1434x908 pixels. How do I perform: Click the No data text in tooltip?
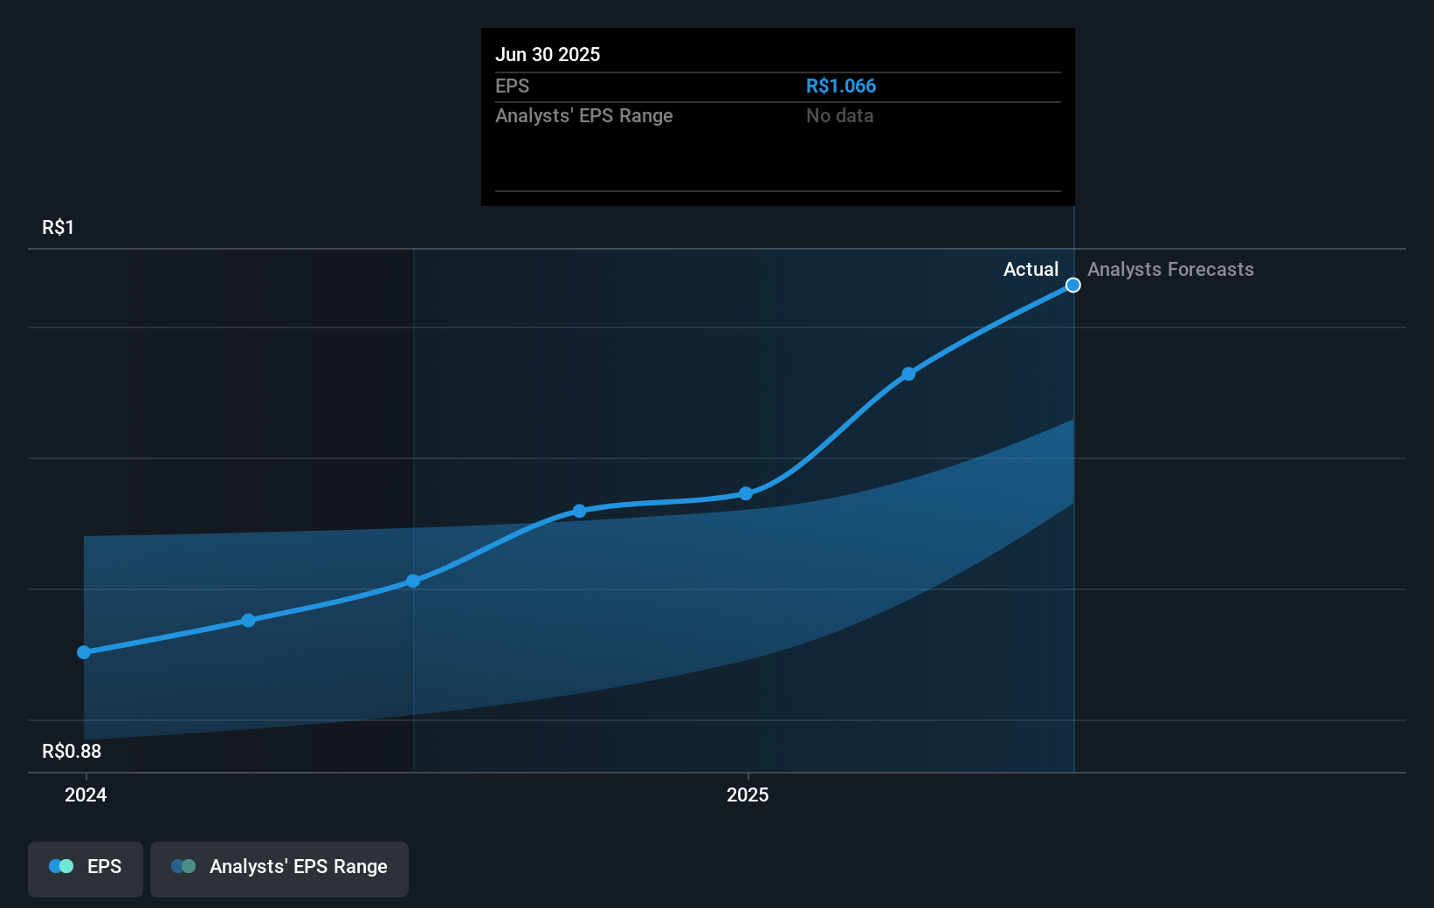pyautogui.click(x=839, y=115)
